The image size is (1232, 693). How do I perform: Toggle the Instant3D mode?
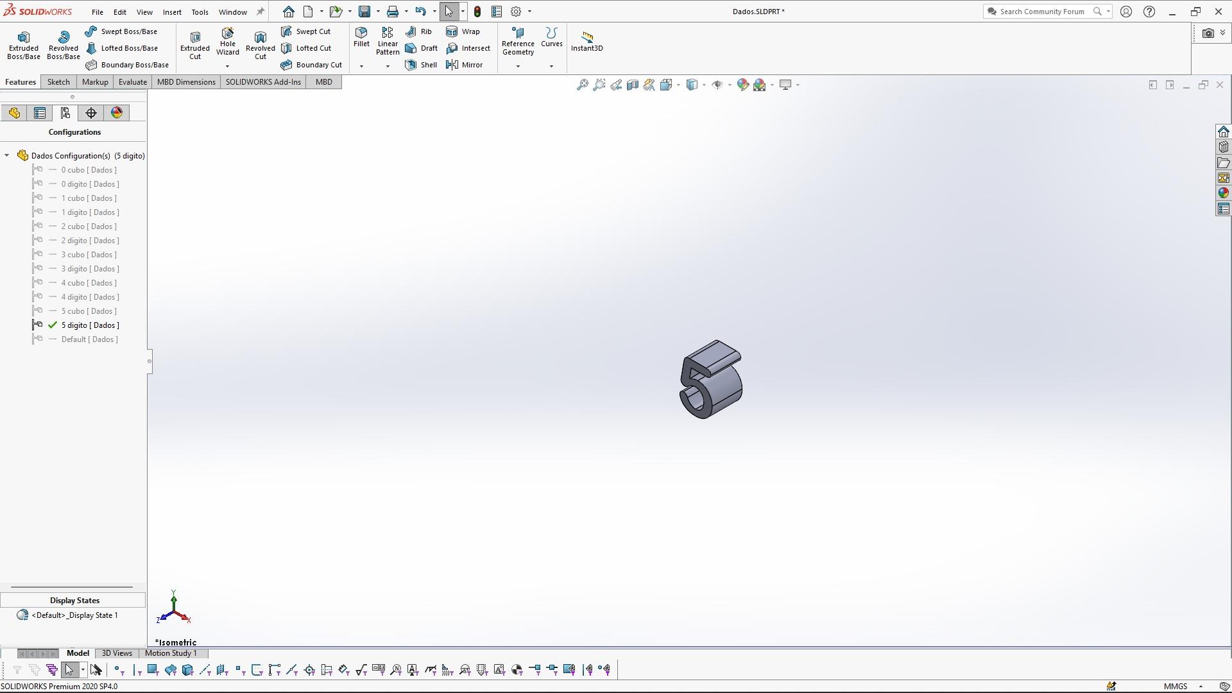(587, 42)
